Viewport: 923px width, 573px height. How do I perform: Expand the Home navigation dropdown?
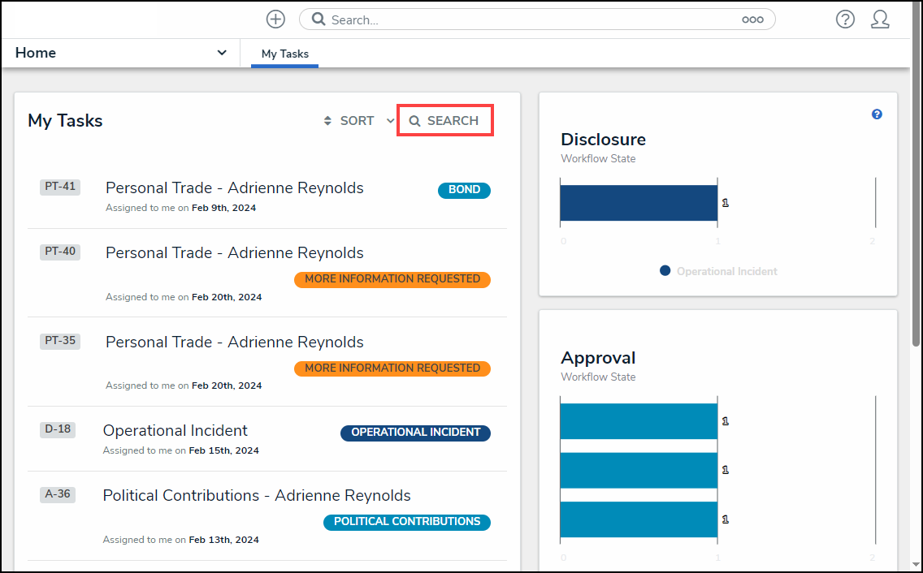[x=221, y=53]
